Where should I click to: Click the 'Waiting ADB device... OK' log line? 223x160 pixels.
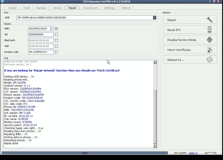coord(19,77)
